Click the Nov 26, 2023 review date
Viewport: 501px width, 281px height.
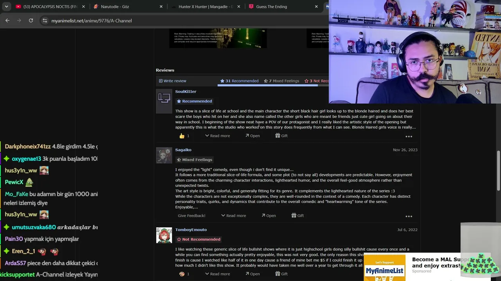(x=405, y=150)
